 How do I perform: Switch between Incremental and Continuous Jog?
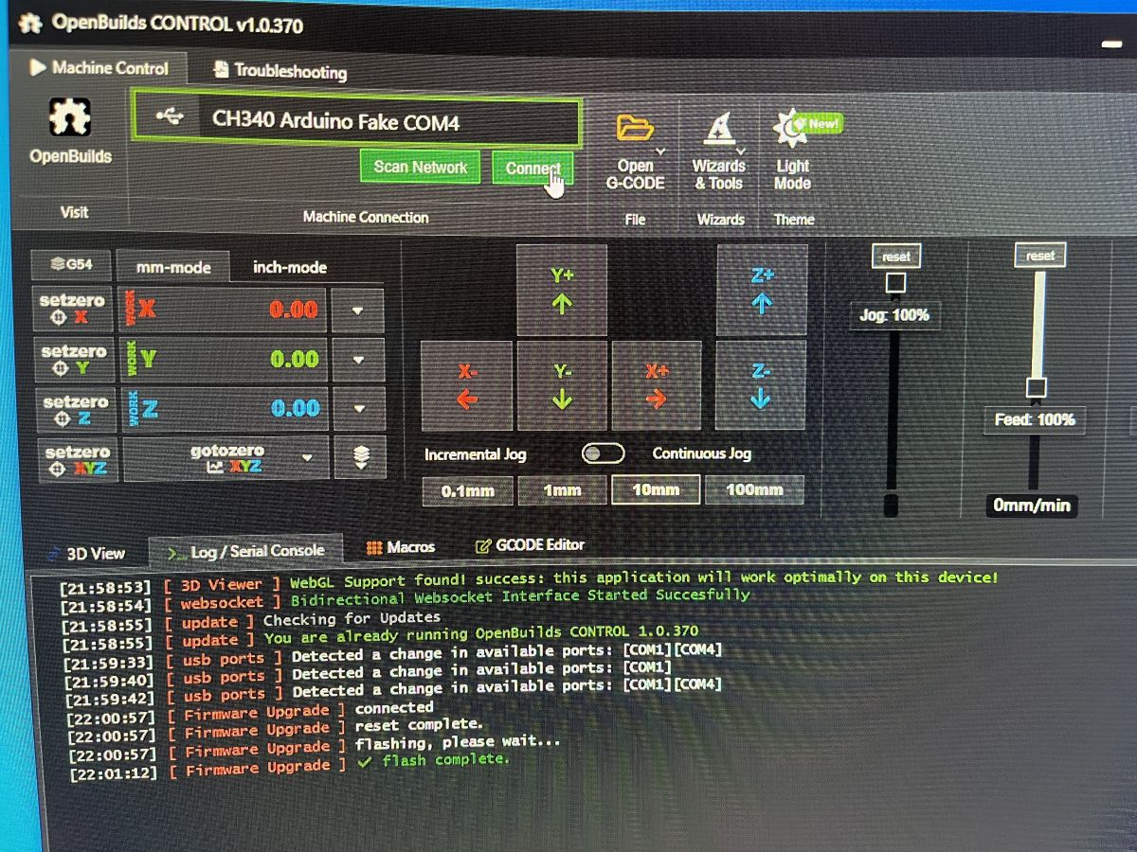point(604,453)
